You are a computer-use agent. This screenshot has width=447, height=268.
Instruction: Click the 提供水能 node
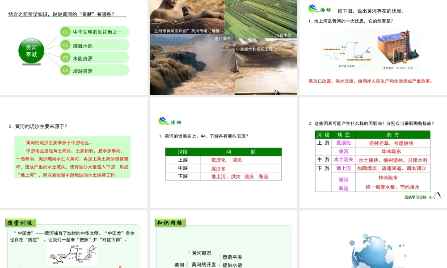(x=232, y=265)
